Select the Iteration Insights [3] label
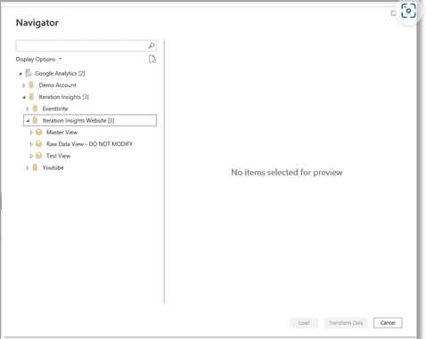Screen dimensions: 426x339 (63, 97)
